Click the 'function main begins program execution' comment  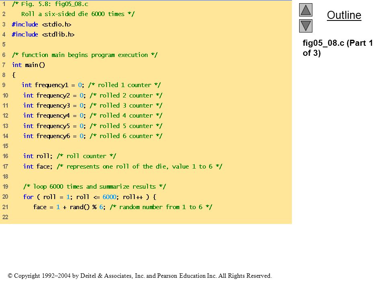pyautogui.click(x=84, y=55)
